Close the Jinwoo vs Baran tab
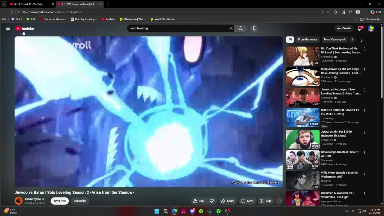Viewport: 384px width, 216px height. (100, 4)
